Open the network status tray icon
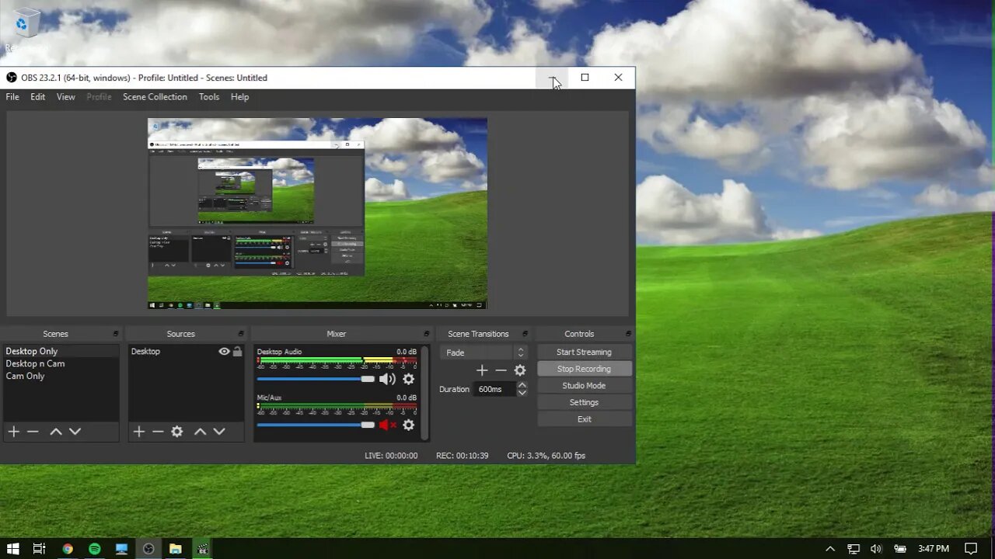This screenshot has height=559, width=995. pyautogui.click(x=854, y=549)
